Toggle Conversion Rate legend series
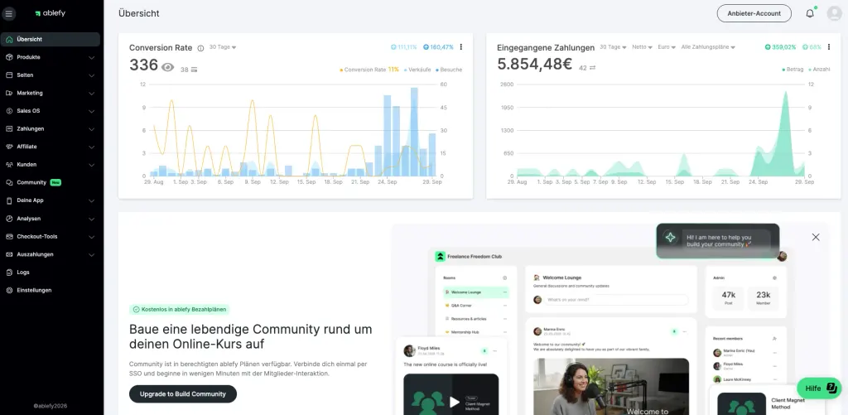 [x=369, y=70]
